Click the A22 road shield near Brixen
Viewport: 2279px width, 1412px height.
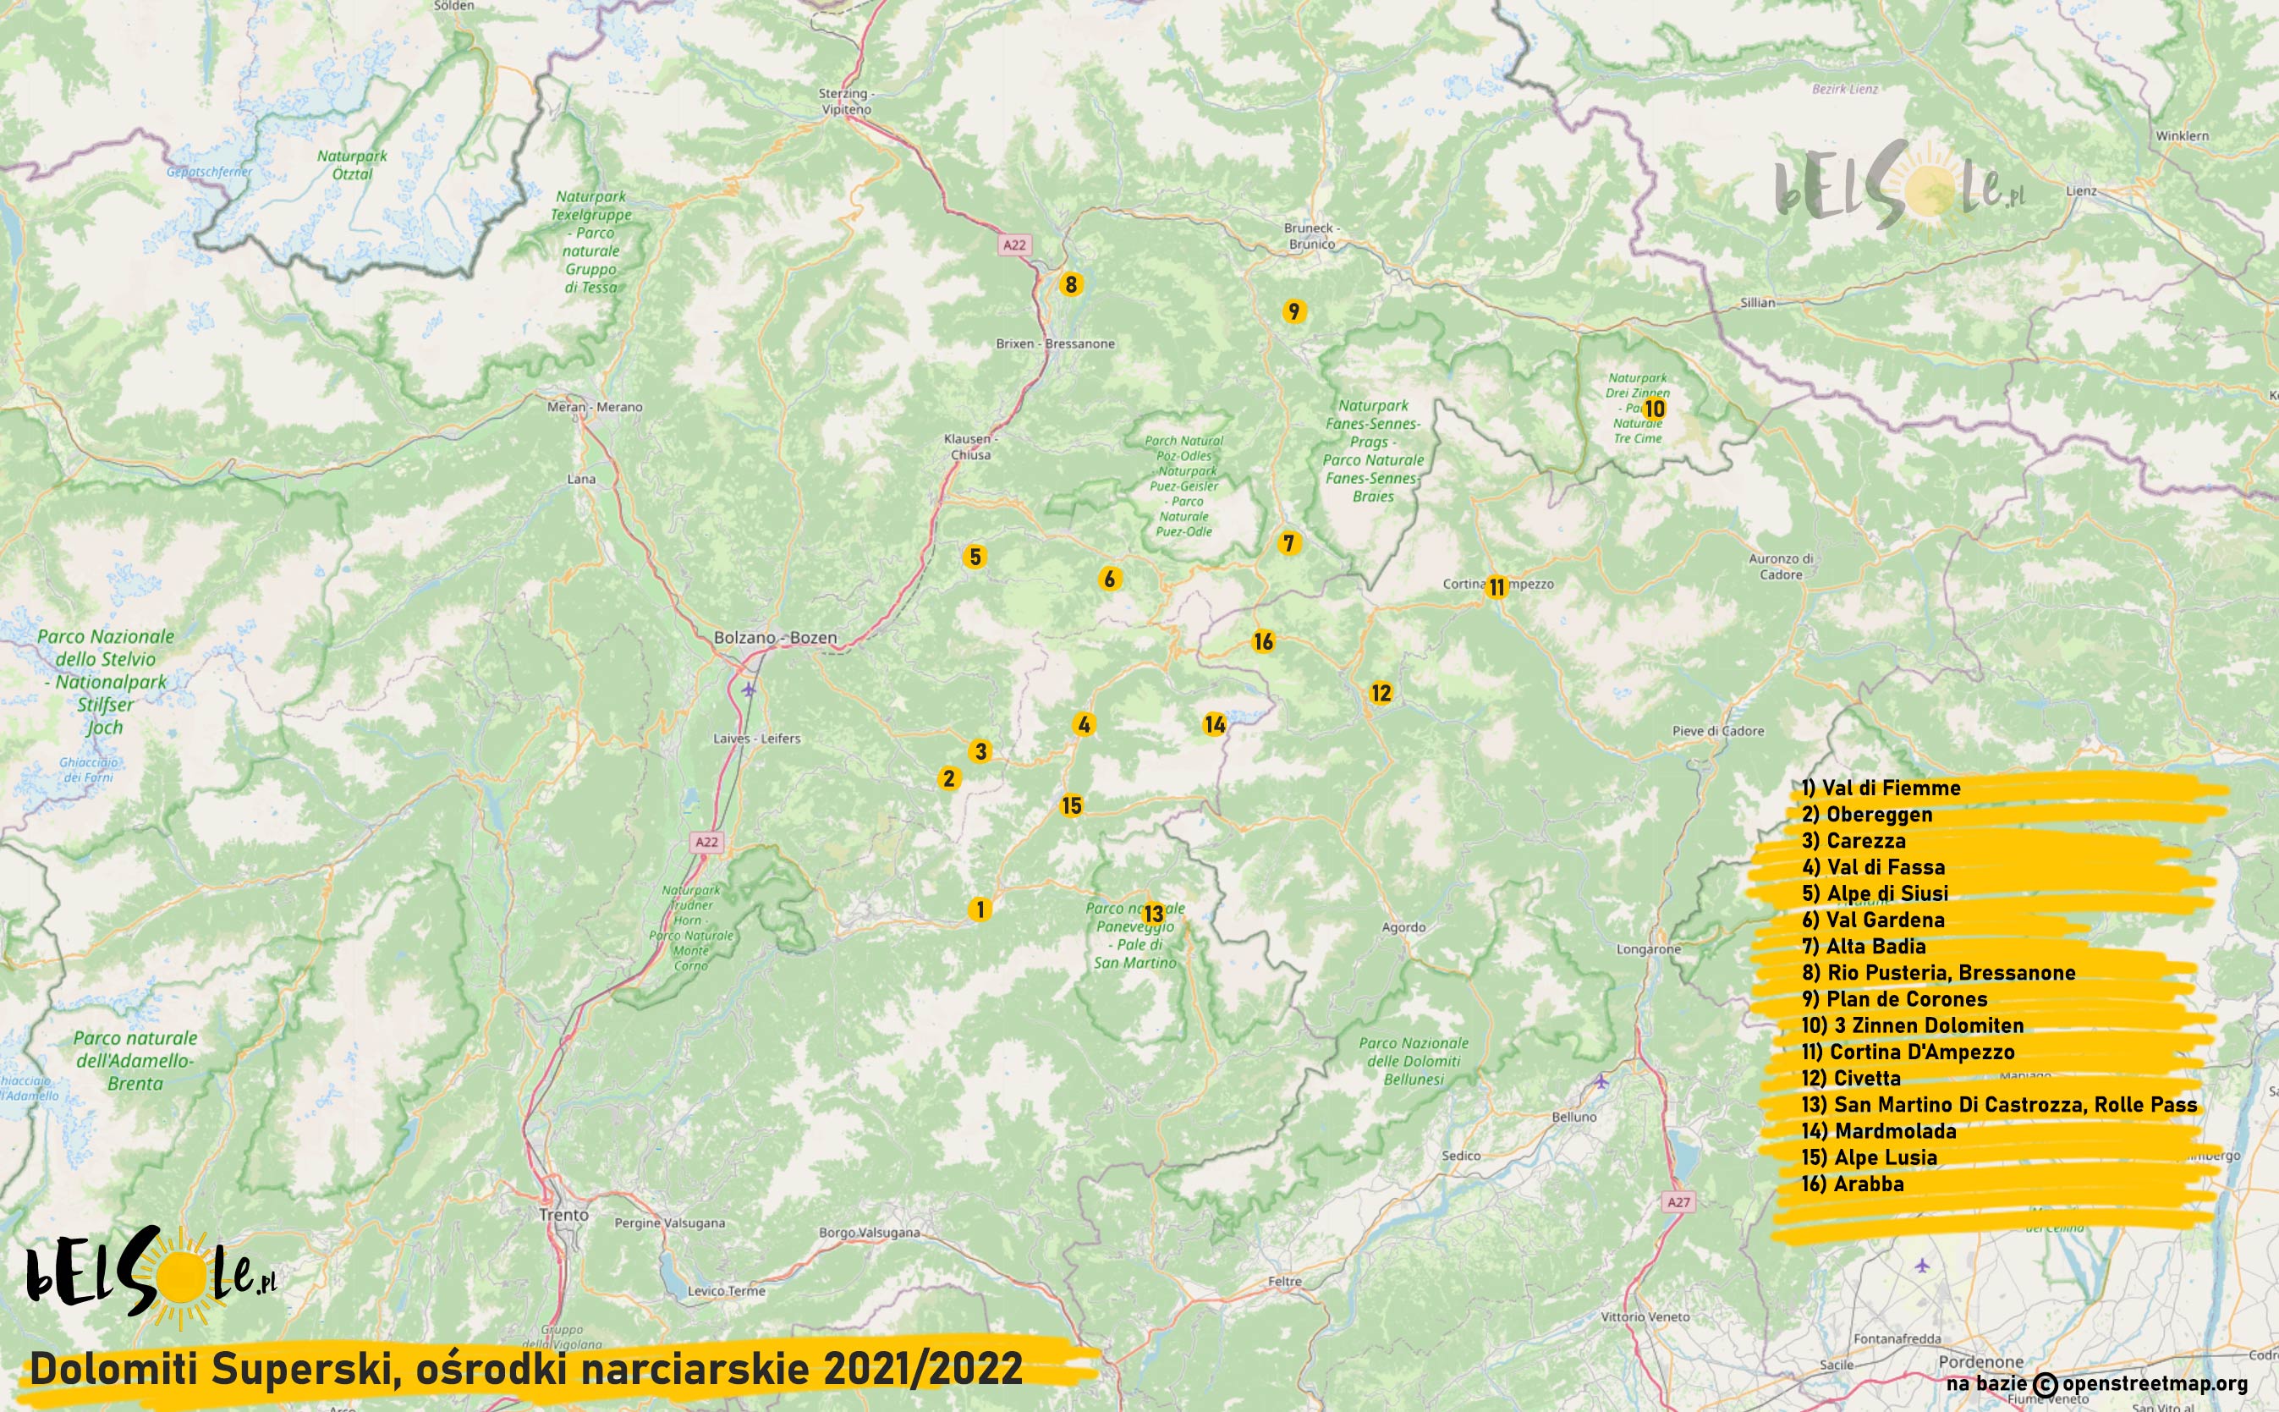click(x=1014, y=244)
